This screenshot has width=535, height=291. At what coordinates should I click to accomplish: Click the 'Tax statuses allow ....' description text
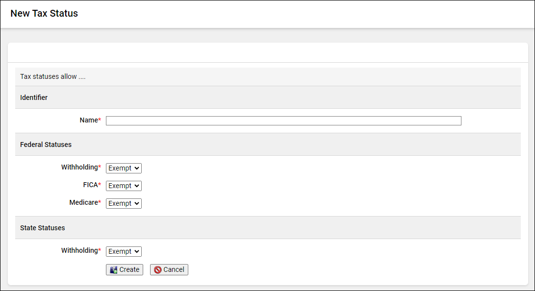[52, 77]
